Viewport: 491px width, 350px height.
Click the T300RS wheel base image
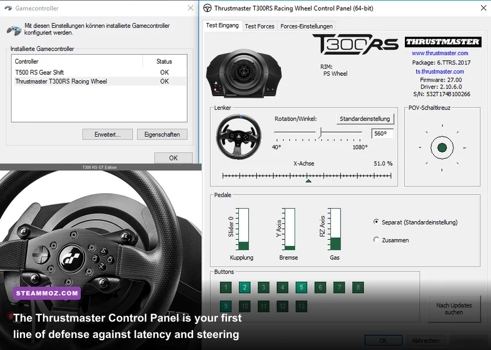click(x=244, y=74)
